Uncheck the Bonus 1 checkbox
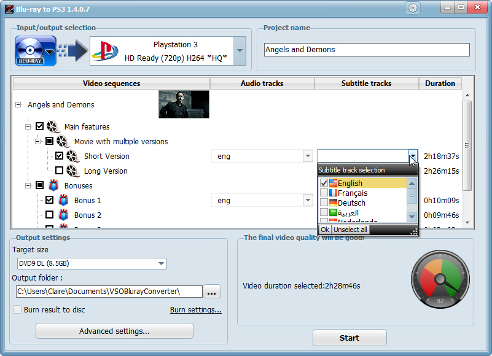 (x=49, y=200)
